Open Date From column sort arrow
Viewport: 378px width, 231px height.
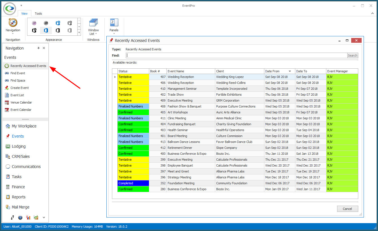point(290,71)
